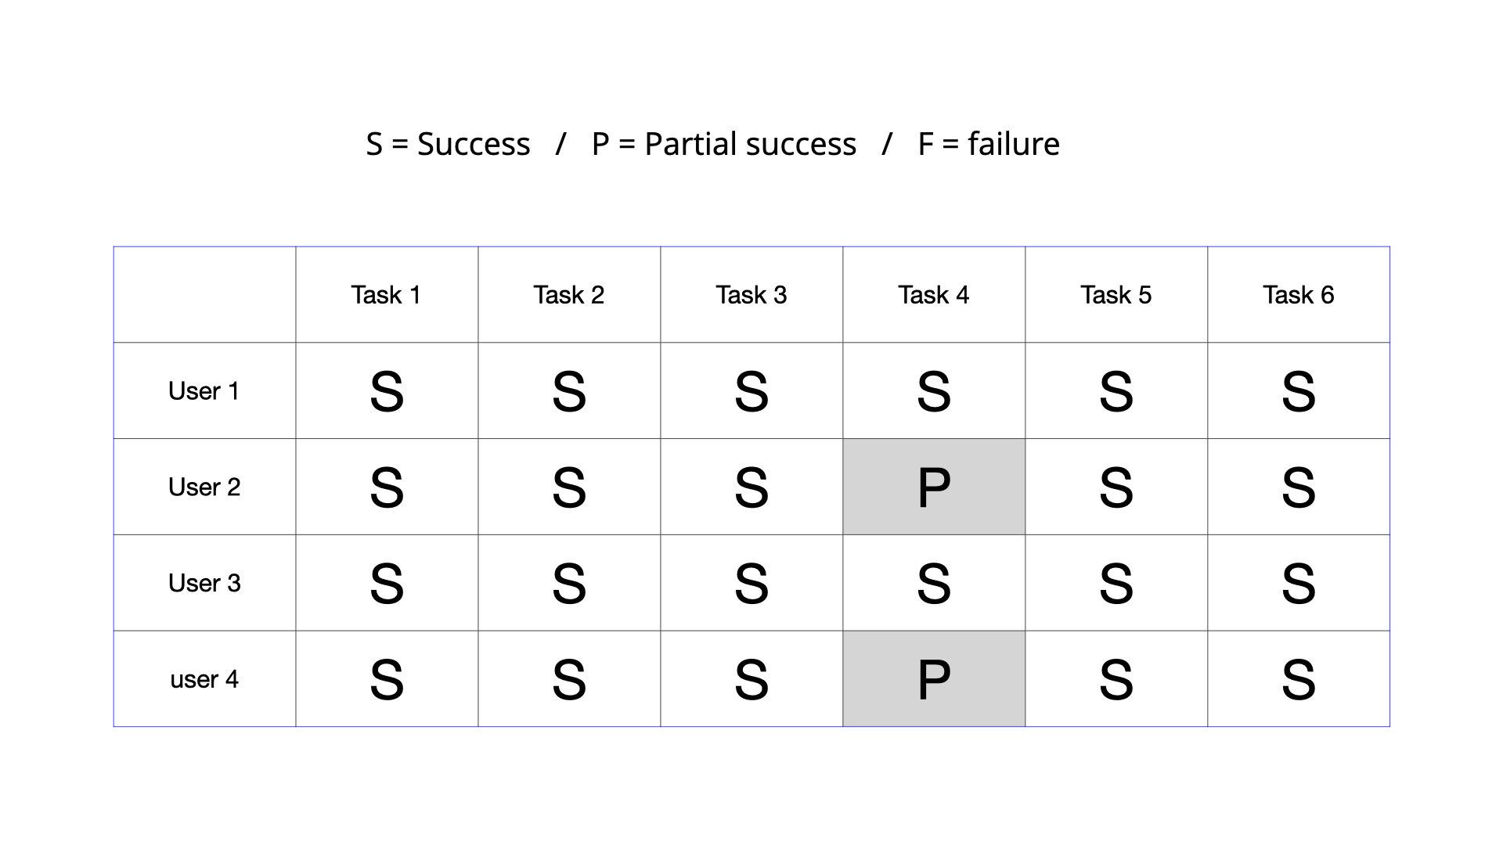Viewport: 1503px width, 845px height.
Task: Click the Task 1 column header
Action: point(387,295)
